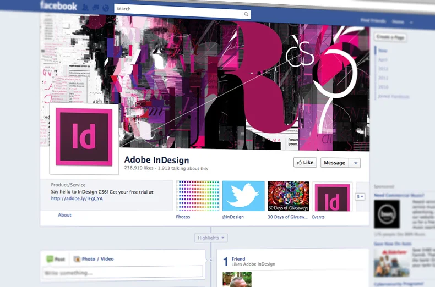The height and width of the screenshot is (287, 435).
Task: Jump to 2012 on the timeline
Action: coord(383,69)
